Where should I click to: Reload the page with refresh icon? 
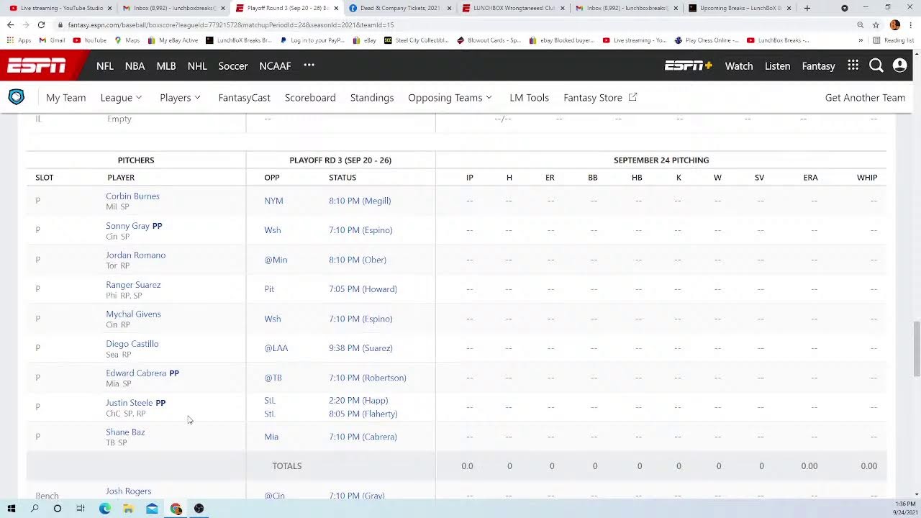click(x=41, y=24)
